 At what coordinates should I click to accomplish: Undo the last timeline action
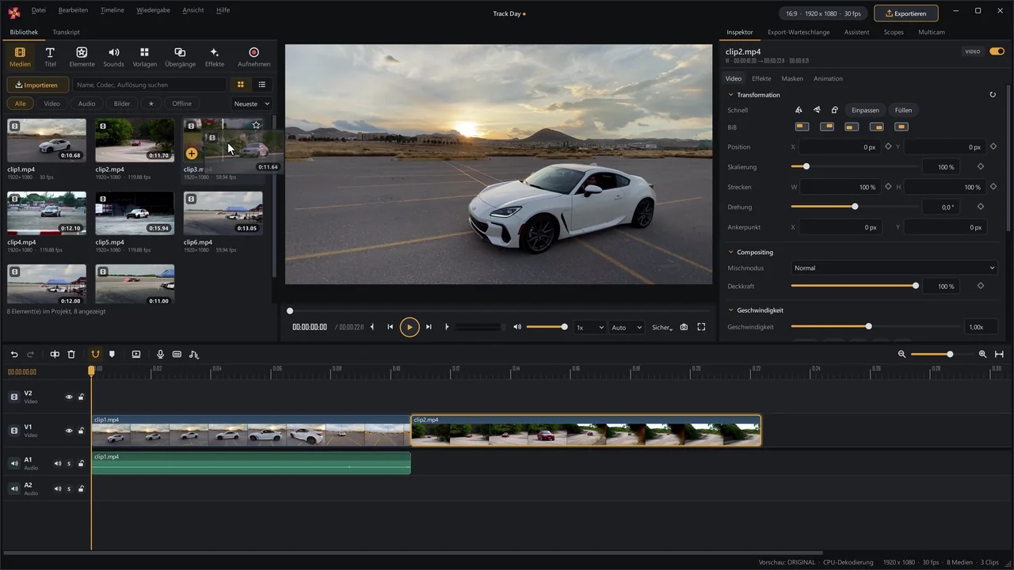14,355
